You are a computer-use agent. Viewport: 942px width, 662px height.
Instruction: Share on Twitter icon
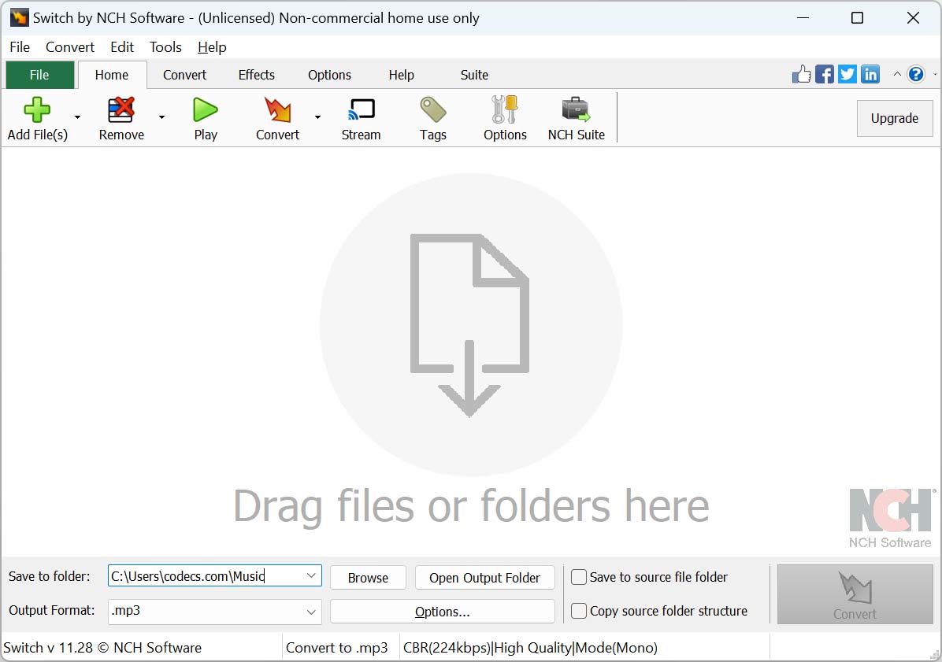click(x=847, y=75)
